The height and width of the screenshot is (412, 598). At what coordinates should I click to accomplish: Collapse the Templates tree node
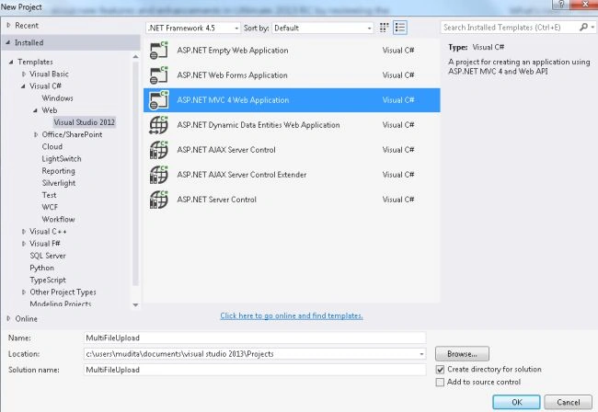coord(11,62)
